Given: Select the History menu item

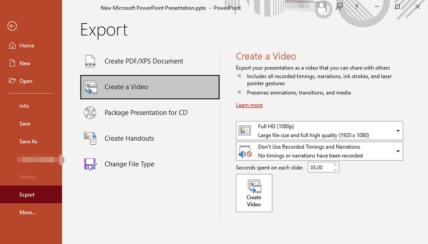Looking at the screenshot, I should 28,177.
